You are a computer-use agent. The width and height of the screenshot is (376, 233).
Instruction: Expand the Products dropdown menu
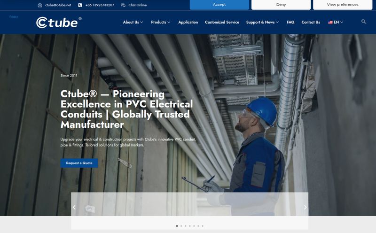[x=160, y=22]
